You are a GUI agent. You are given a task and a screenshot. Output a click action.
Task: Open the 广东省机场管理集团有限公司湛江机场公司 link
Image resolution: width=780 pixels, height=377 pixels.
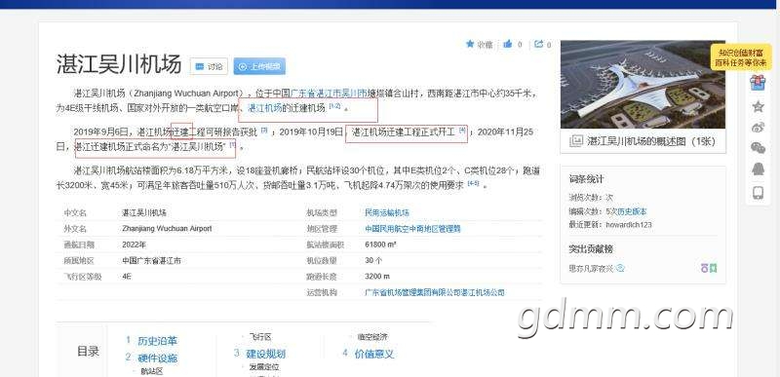434,292
